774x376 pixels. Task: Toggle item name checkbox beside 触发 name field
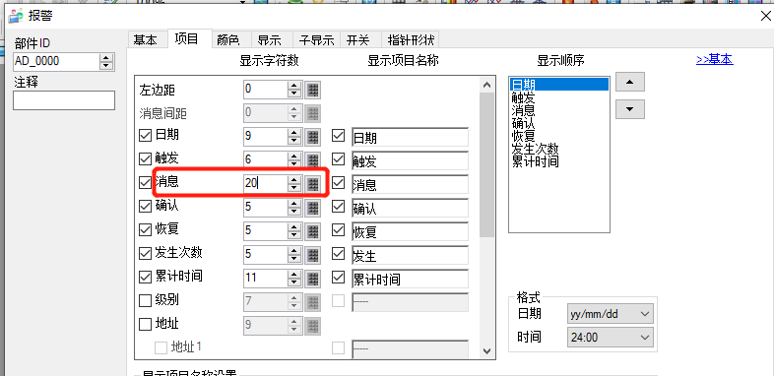tap(338, 158)
